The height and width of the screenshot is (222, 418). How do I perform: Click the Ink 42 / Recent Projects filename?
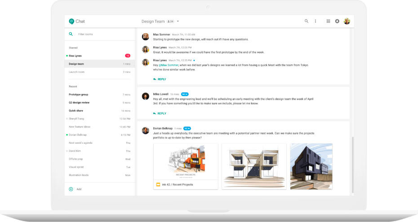pos(177,184)
